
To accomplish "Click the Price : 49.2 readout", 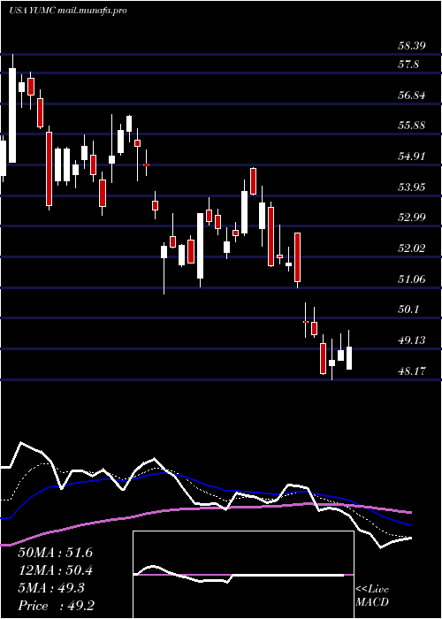I will 55,606.
